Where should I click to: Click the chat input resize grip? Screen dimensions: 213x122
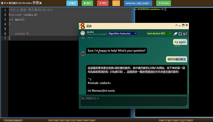(186, 106)
